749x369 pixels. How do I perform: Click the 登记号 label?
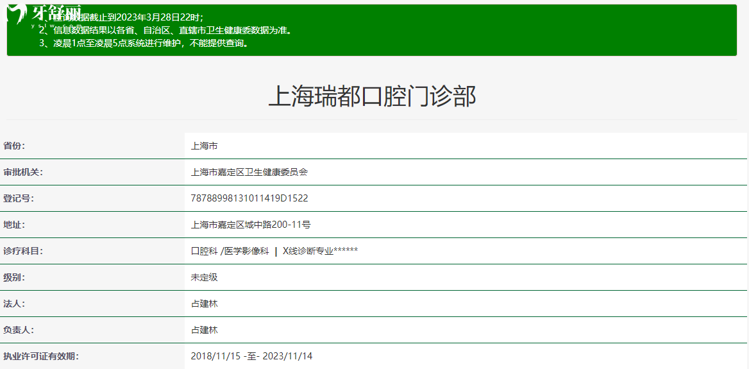18,198
